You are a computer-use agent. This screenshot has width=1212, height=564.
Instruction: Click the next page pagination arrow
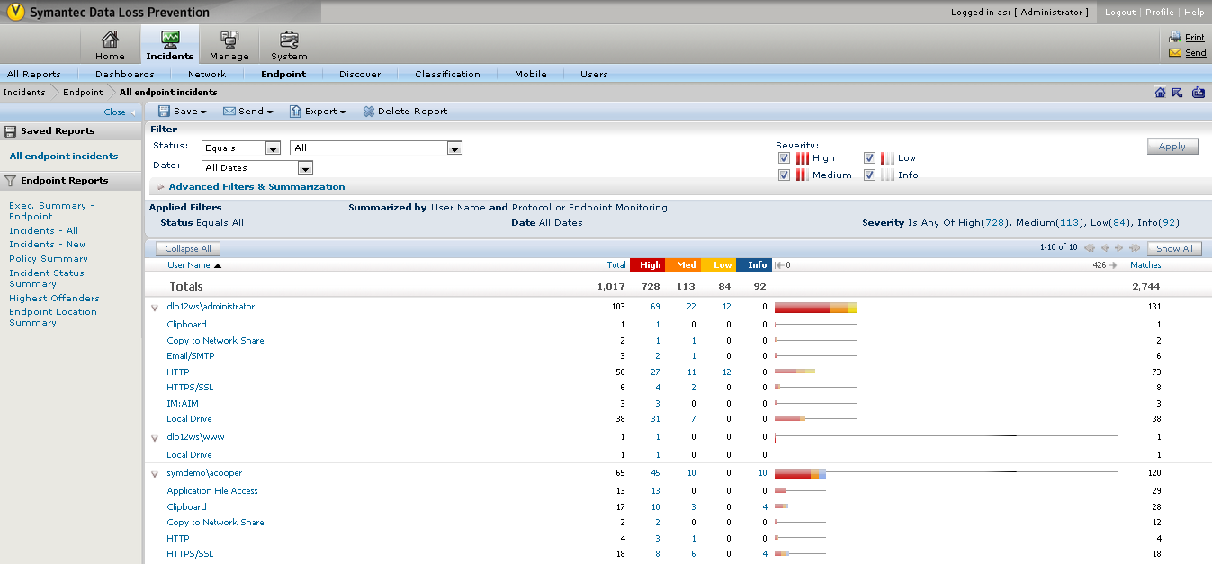[1119, 248]
